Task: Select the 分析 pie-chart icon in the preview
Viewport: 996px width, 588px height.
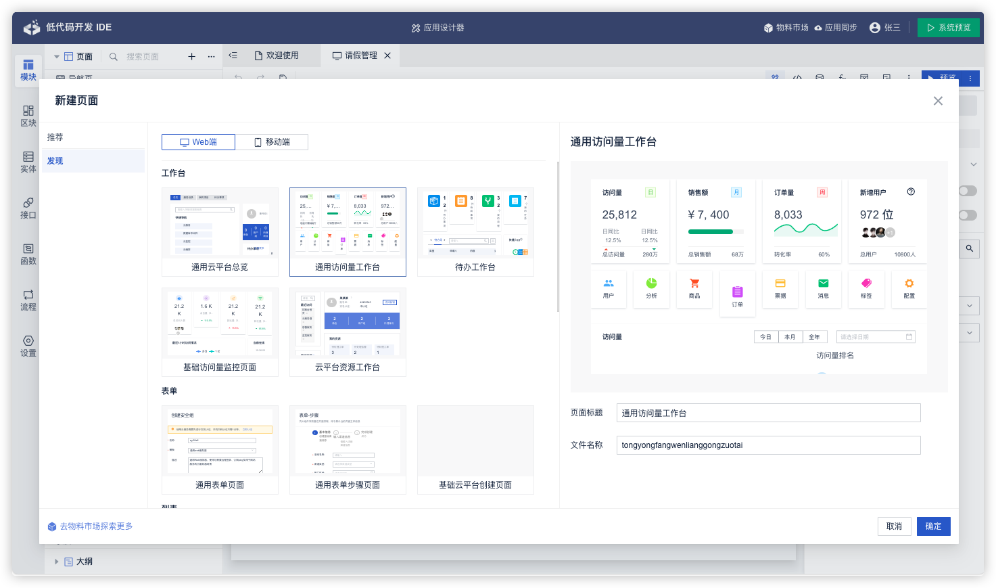Action: [651, 288]
